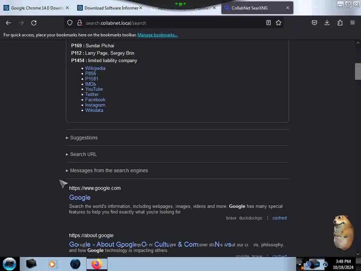Image resolution: width=361 pixels, height=271 pixels.
Task: Open the extensions menu
Action: tap(340, 23)
